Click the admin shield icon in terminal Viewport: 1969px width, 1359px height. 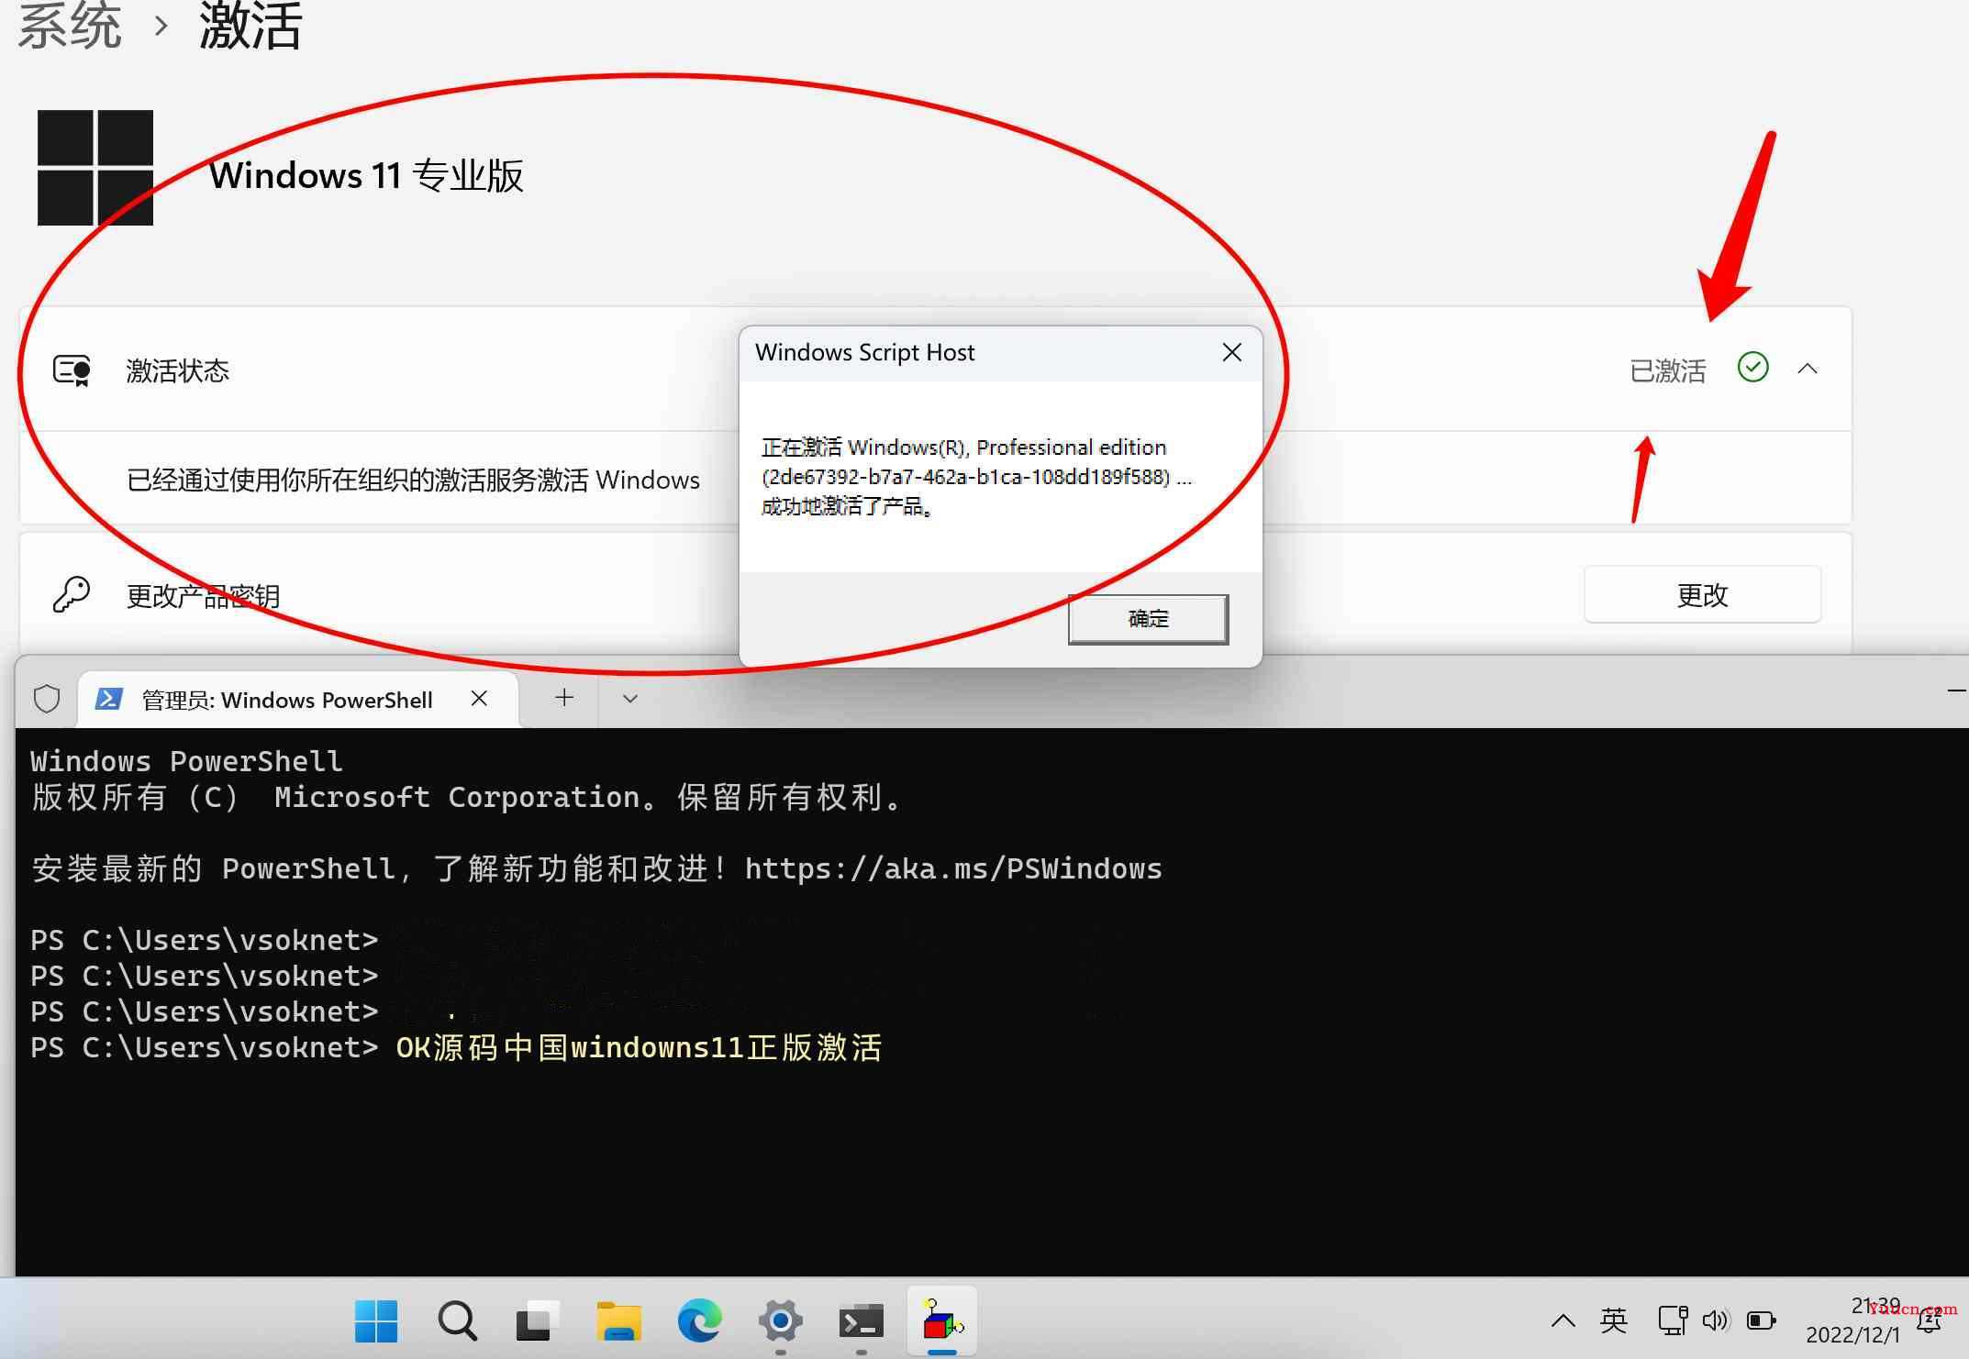[x=47, y=699]
